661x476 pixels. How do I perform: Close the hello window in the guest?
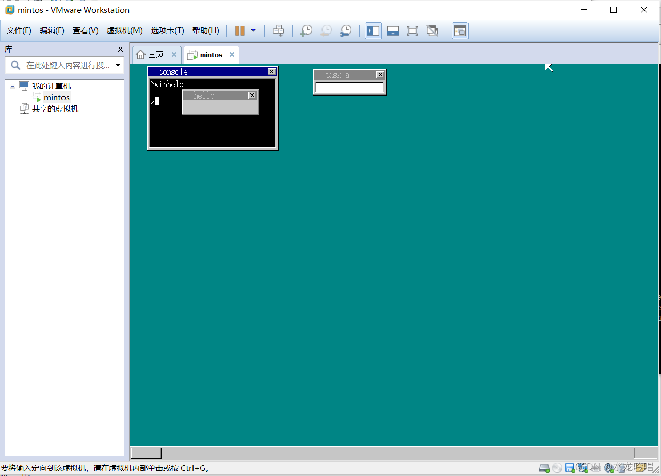tap(252, 96)
